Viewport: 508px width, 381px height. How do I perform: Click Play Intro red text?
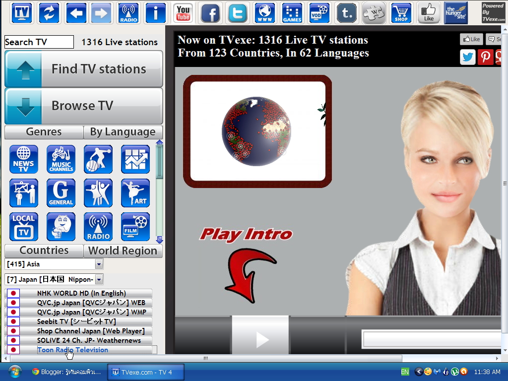tap(246, 234)
